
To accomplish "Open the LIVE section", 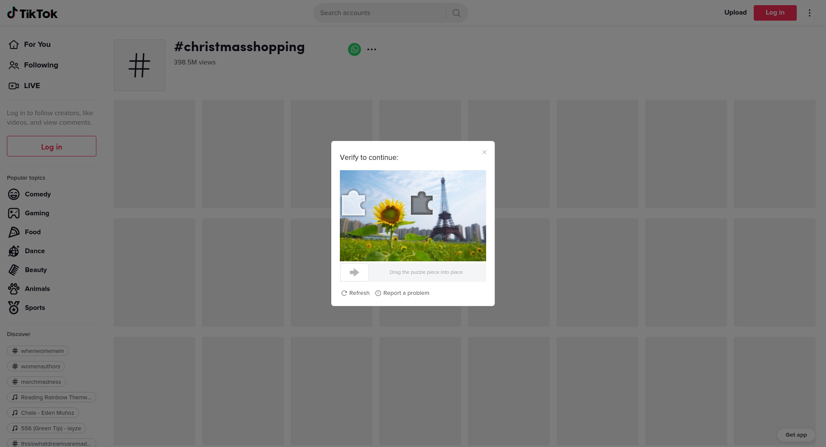I will pyautogui.click(x=31, y=86).
